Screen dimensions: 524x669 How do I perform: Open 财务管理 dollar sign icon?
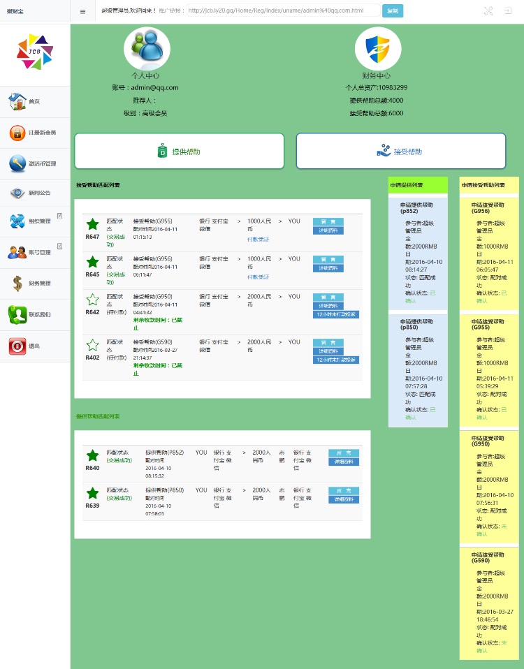click(17, 284)
